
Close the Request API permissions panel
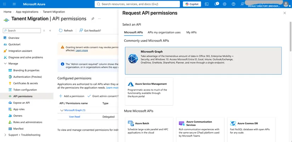285,13
